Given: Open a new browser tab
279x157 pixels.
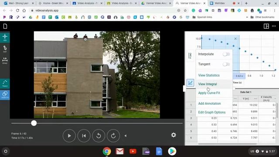Looking at the screenshot, I should click(246, 3).
